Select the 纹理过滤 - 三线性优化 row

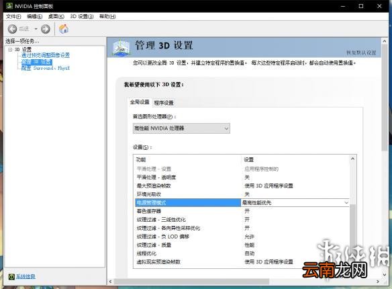tap(242, 220)
